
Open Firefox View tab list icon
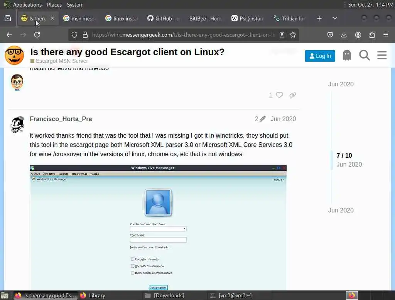(8, 19)
